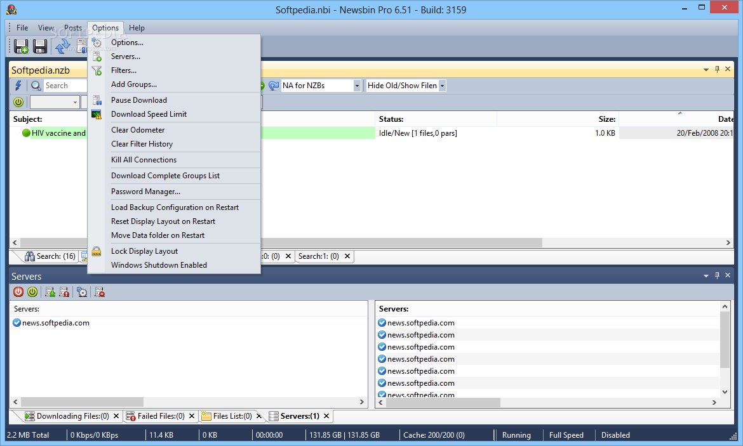Viewport: 743px width, 446px height.
Task: Toggle Lock Display Layout
Action: pos(174,251)
